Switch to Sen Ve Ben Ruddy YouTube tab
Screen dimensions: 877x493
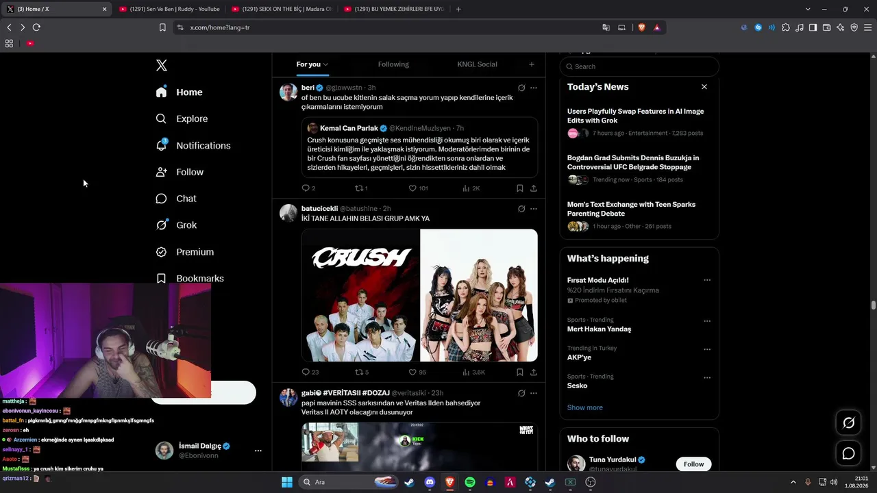(169, 9)
